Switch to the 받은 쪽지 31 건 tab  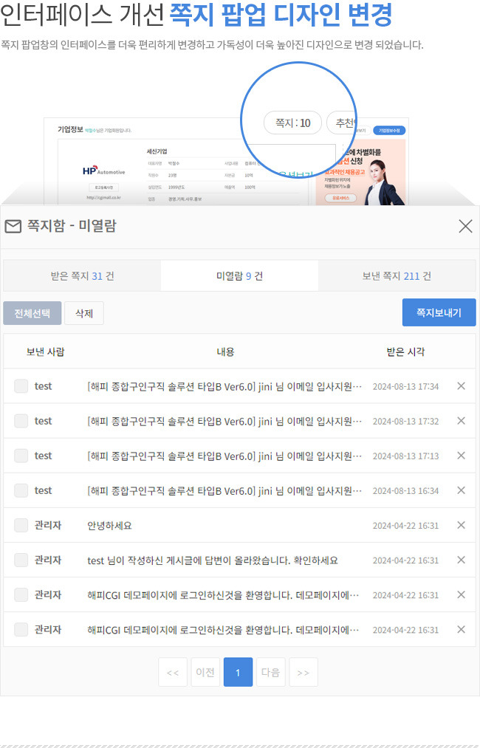[82, 275]
